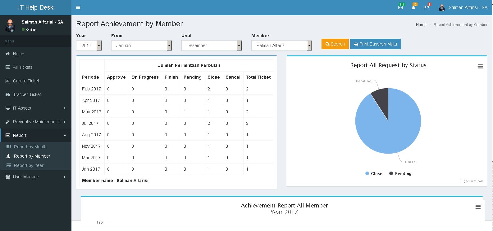Screen dimensions: 493x231
Task: Open the Year dropdown
Action: point(89,46)
